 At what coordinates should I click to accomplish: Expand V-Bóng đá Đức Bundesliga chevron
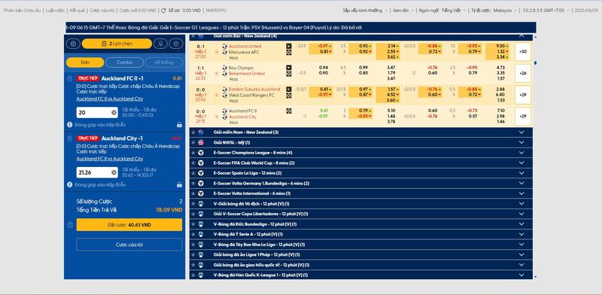521,224
